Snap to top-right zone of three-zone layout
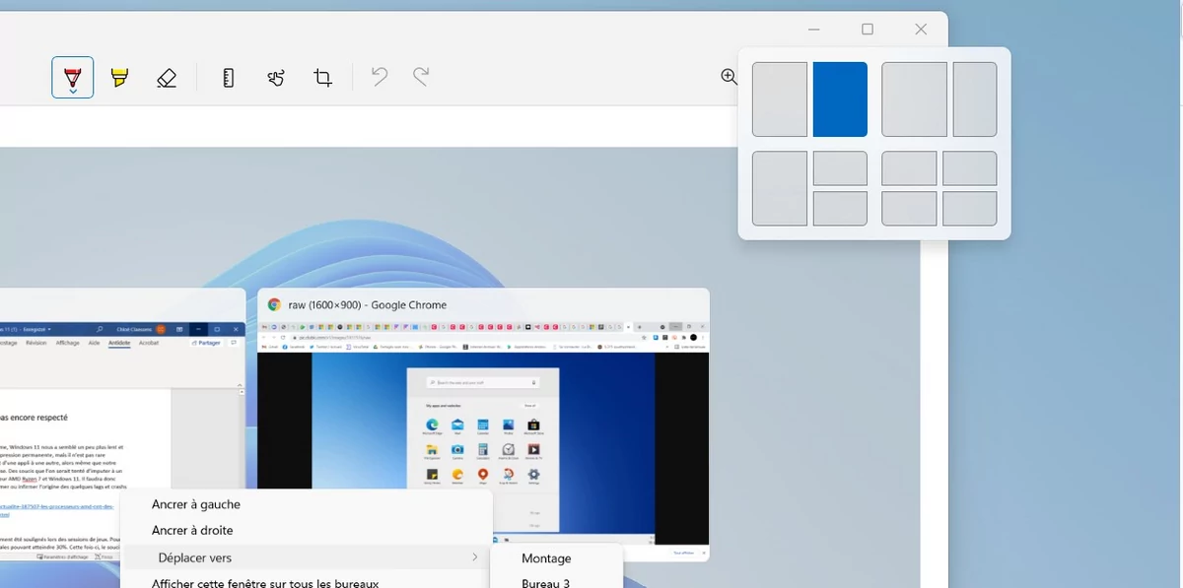Image resolution: width=1183 pixels, height=588 pixels. 840,168
